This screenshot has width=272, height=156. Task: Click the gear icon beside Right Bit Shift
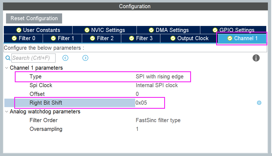click(259, 103)
